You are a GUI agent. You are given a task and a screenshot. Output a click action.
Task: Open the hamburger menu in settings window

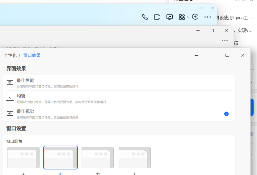click(196, 55)
